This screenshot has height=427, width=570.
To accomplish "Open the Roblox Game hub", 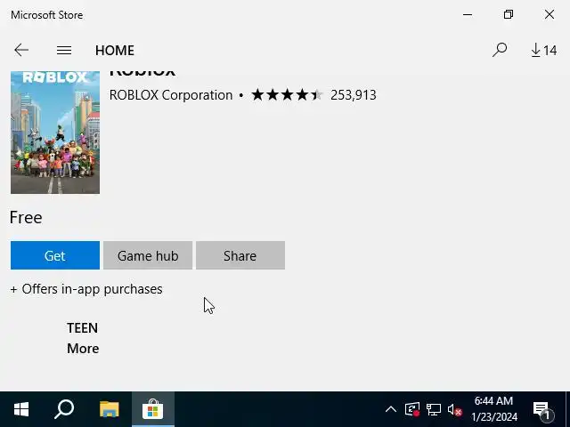I will click(148, 255).
